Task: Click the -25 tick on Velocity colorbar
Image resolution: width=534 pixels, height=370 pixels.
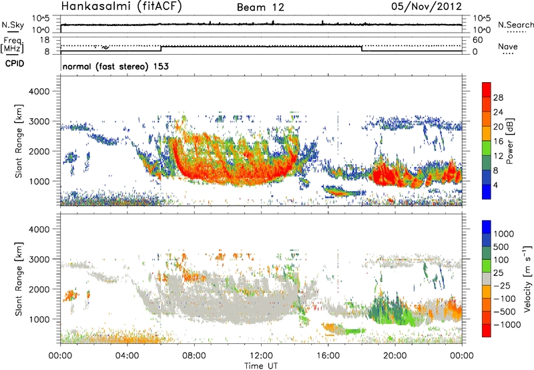Action: click(501, 285)
